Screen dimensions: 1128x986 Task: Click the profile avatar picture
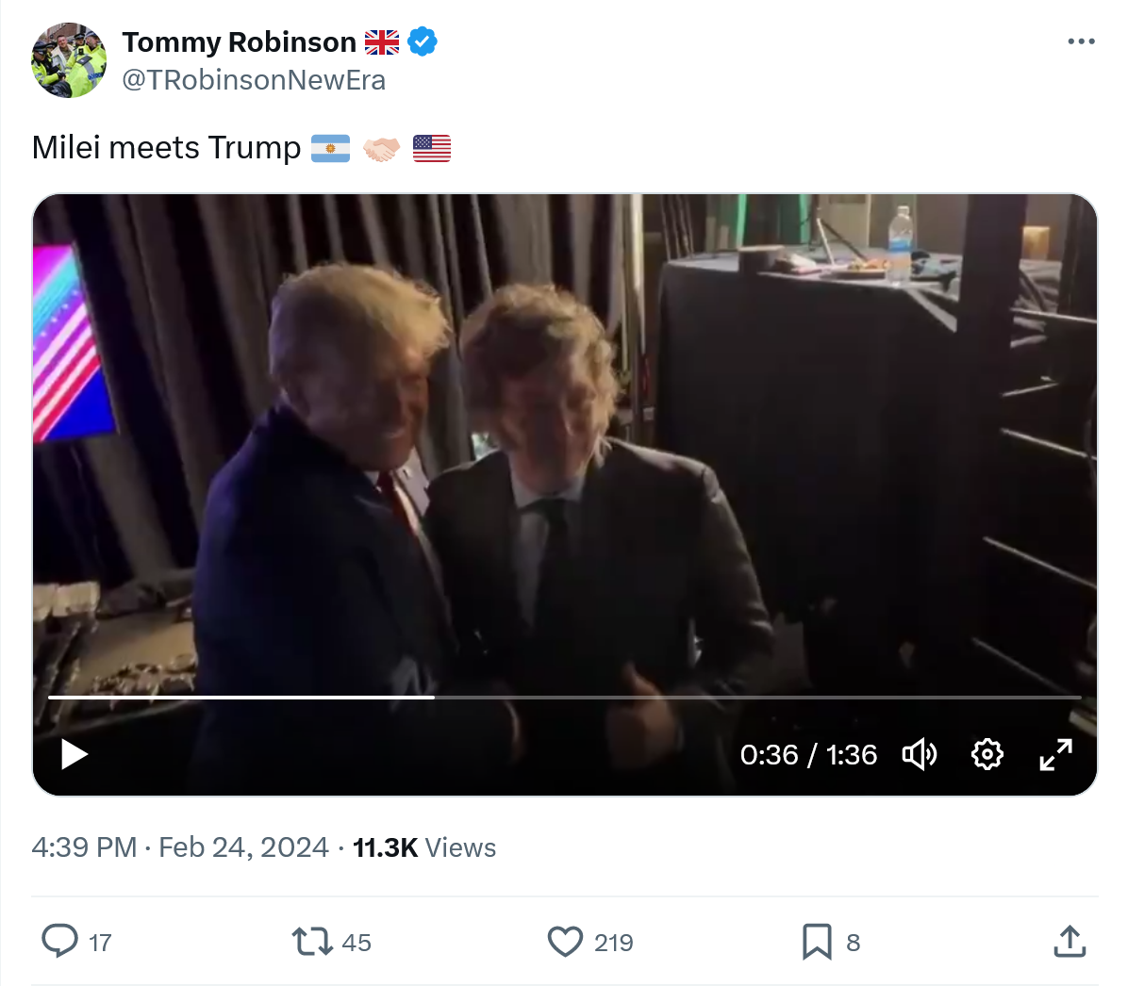click(x=69, y=60)
